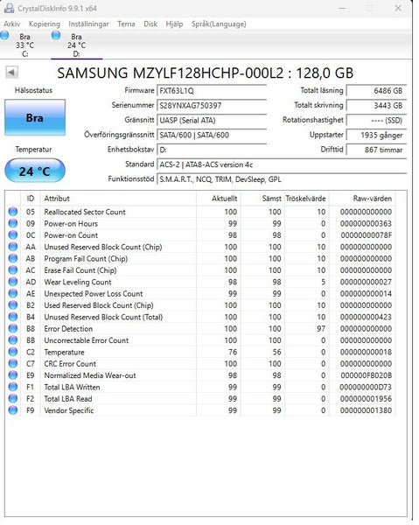Click the ID column header
The image size is (419, 525).
[31, 199]
